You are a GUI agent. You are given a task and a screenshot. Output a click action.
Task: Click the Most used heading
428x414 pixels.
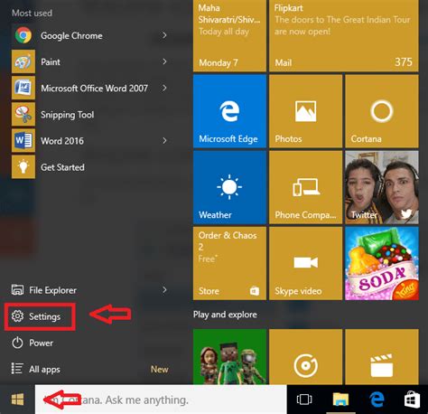point(32,13)
